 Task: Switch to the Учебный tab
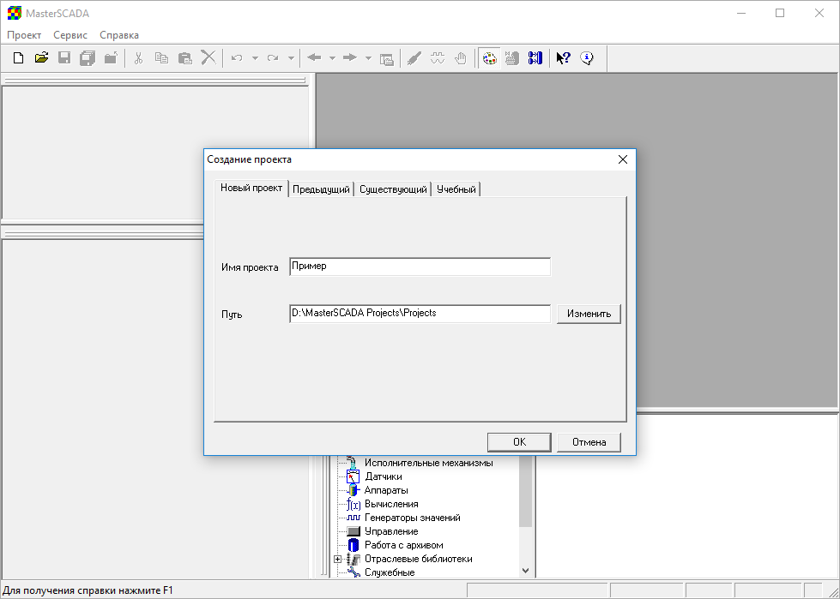(456, 189)
